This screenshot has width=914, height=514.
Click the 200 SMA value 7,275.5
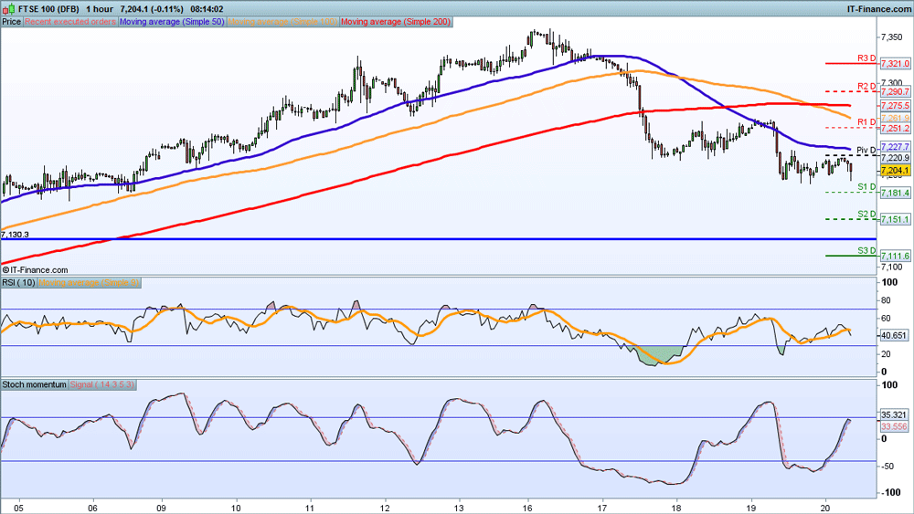pyautogui.click(x=895, y=105)
